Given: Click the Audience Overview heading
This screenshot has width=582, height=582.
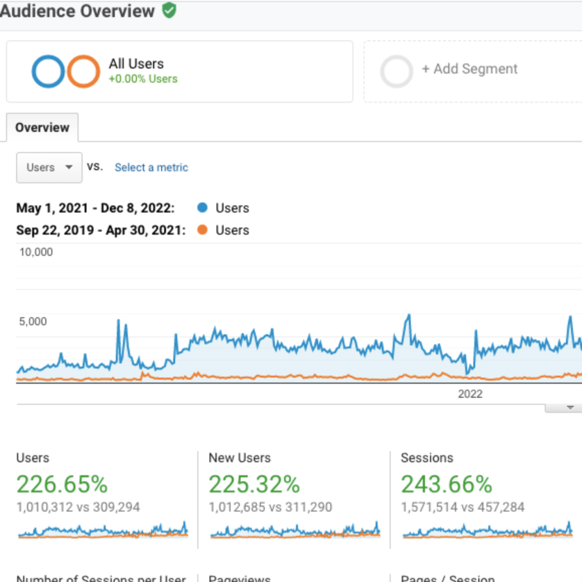Looking at the screenshot, I should click(78, 10).
